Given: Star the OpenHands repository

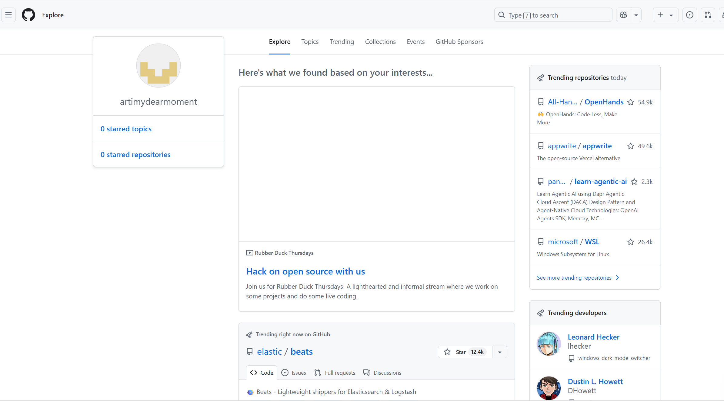Looking at the screenshot, I should (631, 102).
